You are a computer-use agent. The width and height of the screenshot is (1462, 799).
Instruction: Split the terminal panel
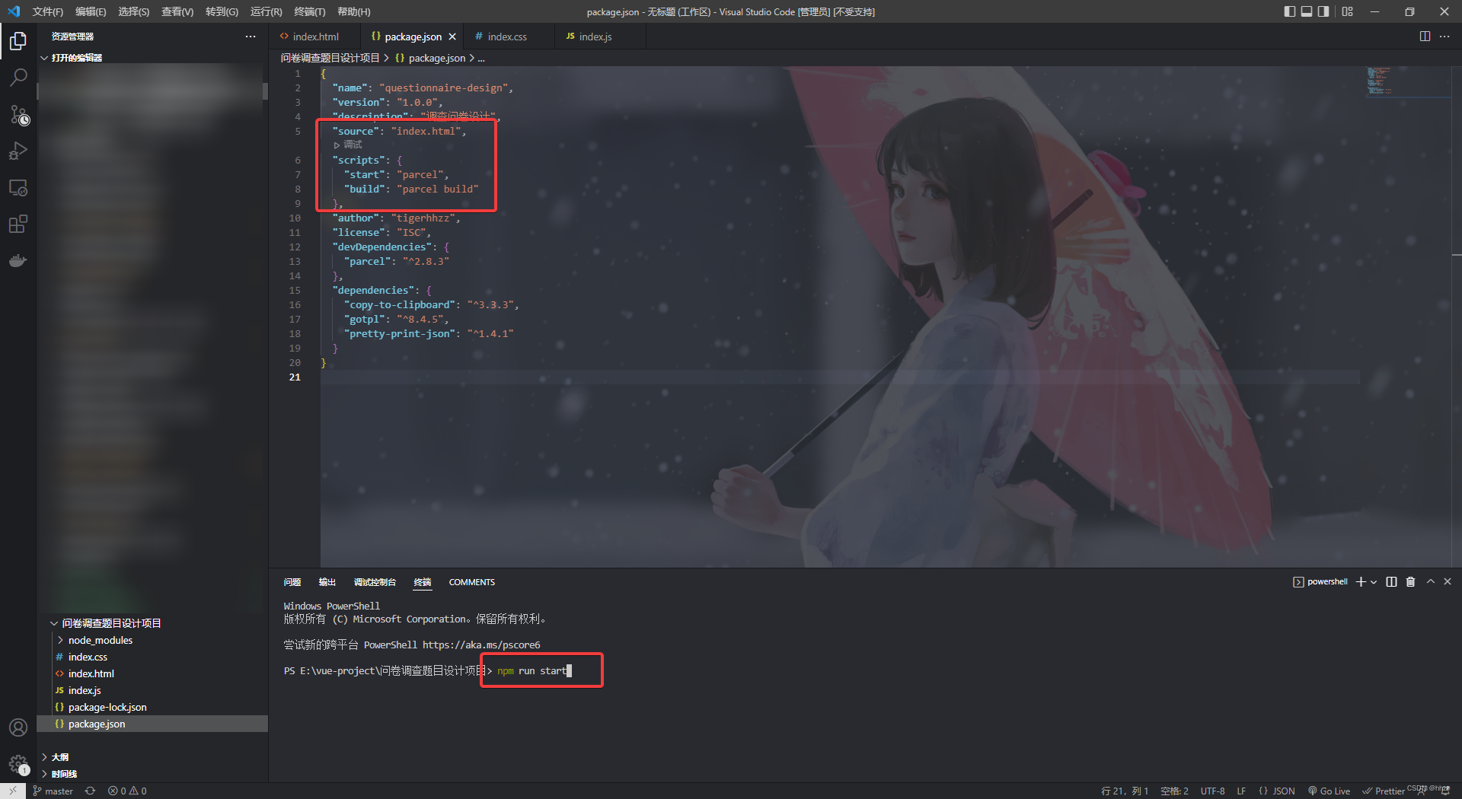coord(1391,582)
